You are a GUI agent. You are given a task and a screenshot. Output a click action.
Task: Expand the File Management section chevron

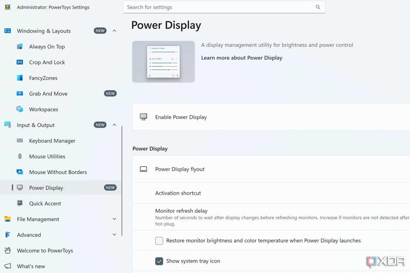[x=114, y=219]
